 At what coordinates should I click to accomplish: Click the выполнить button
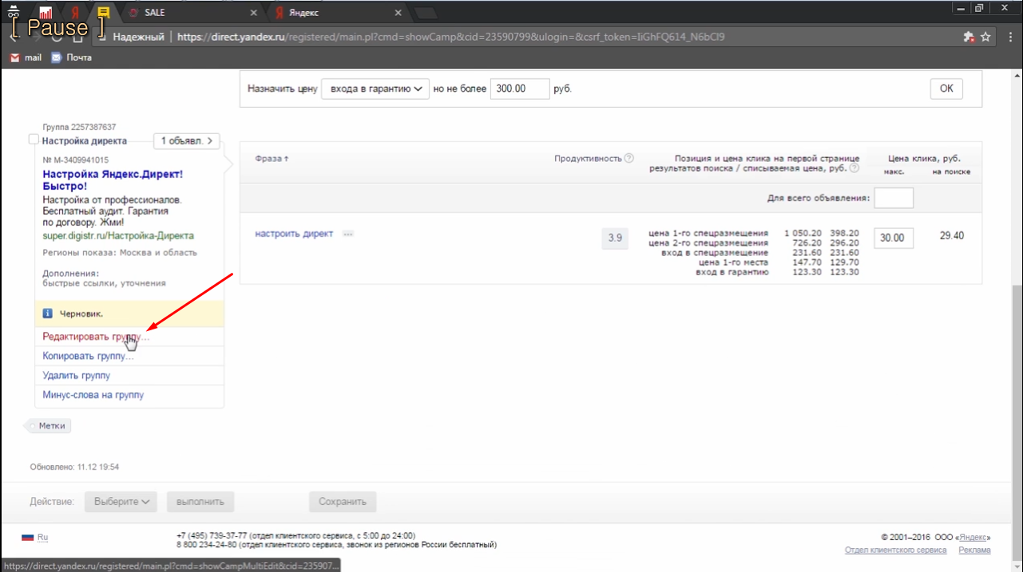tap(200, 502)
